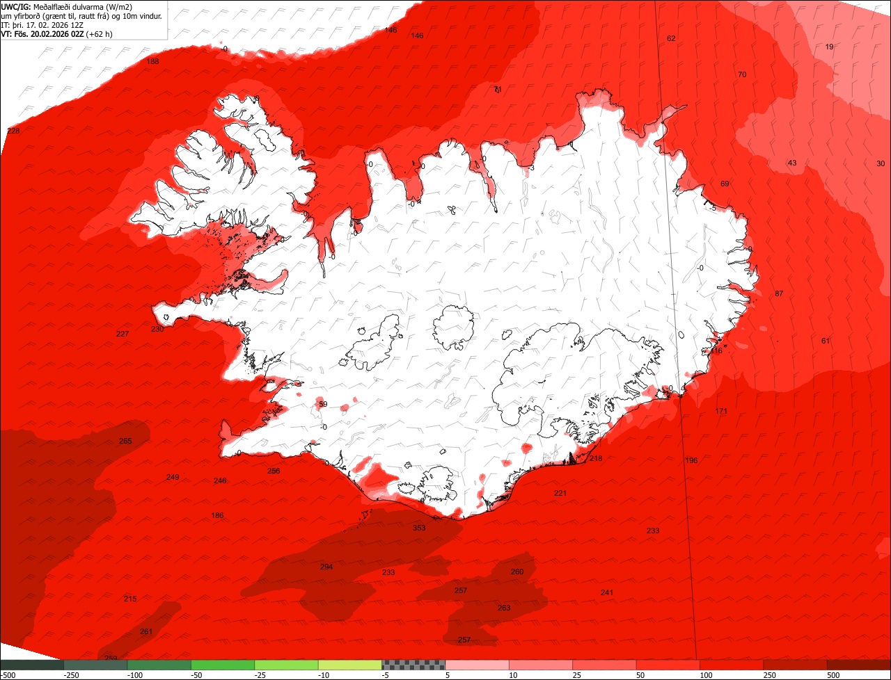Select the green swatch between -50 and -25
Image resolution: width=891 pixels, height=680 pixels.
pos(223,665)
